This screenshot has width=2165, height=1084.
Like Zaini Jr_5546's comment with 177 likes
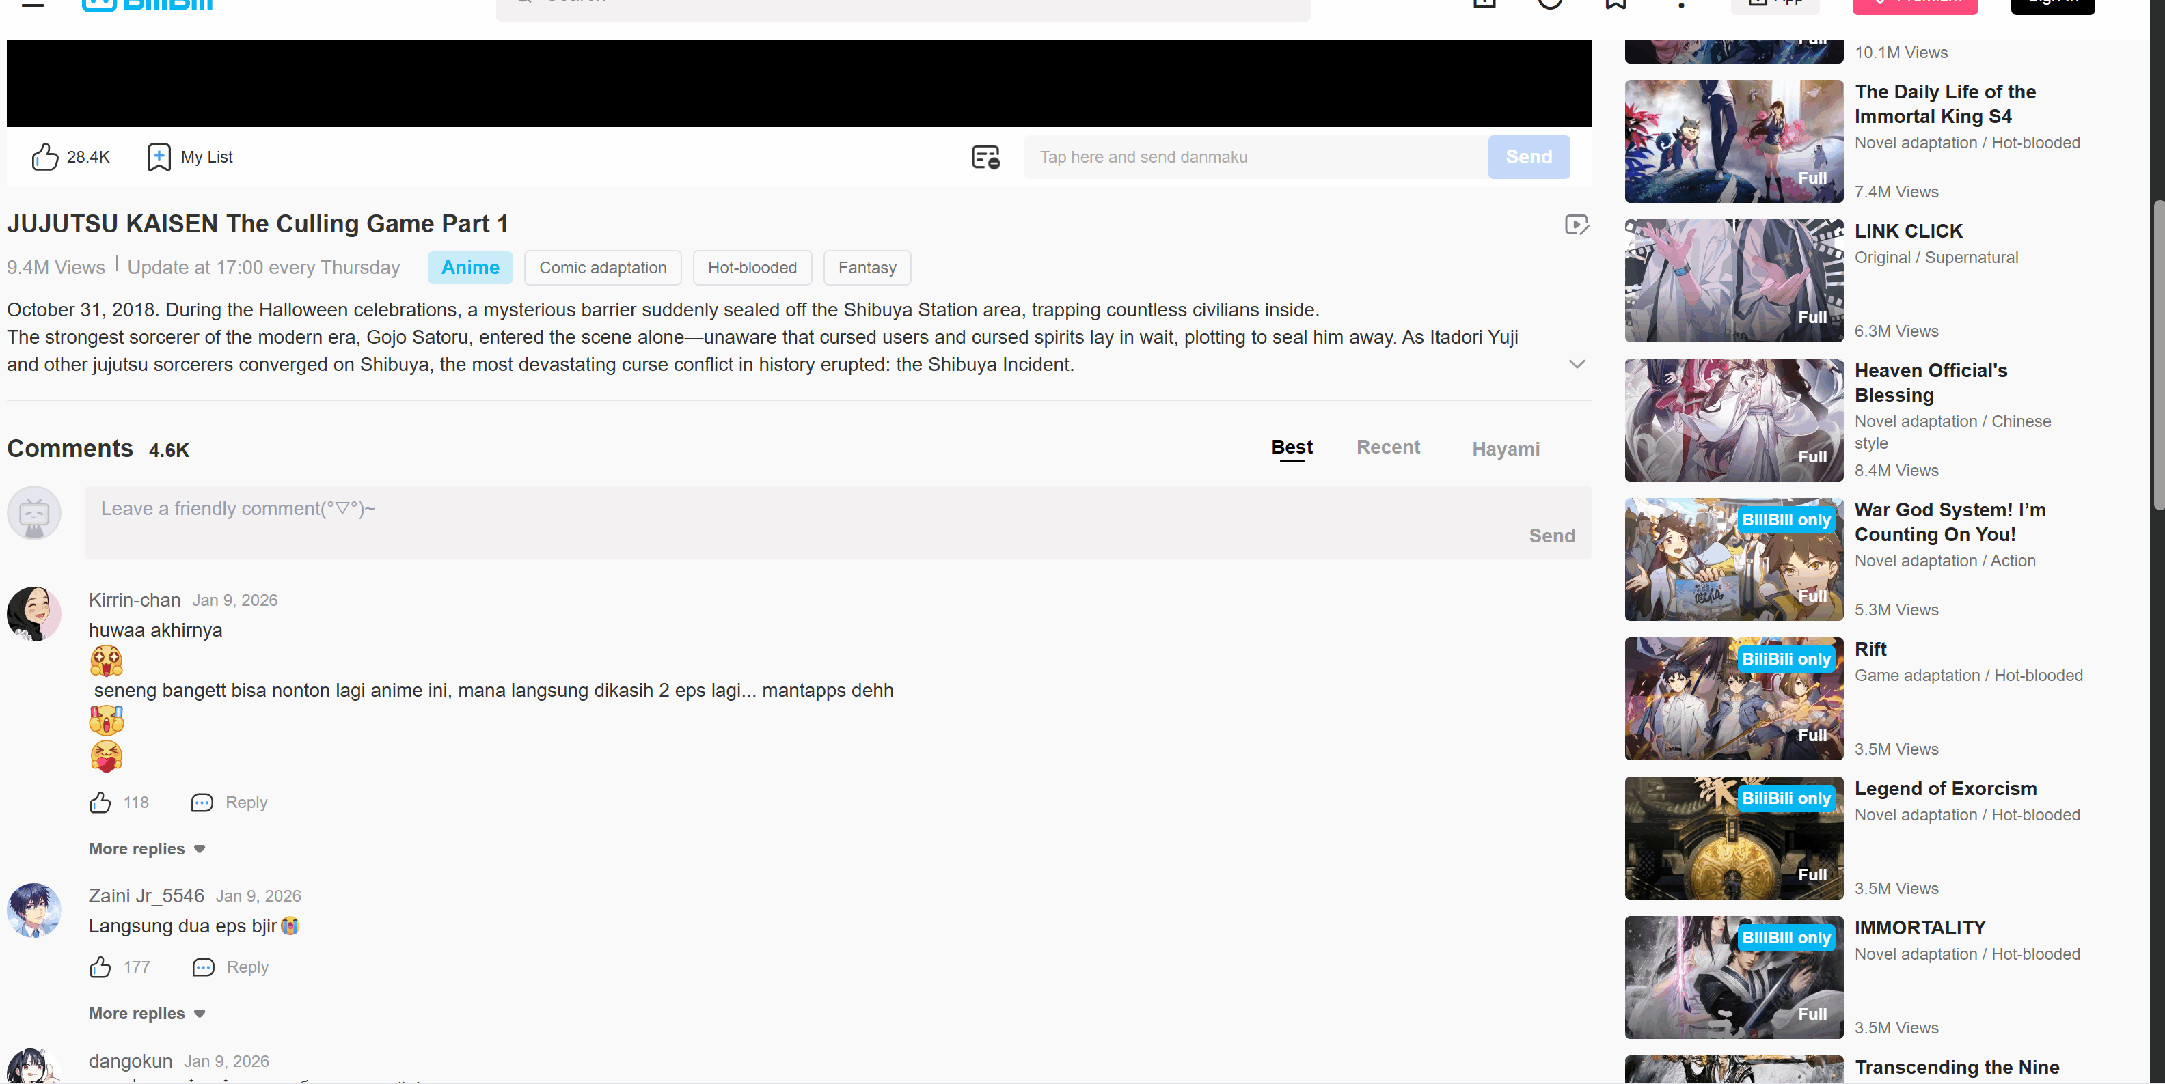(x=100, y=967)
